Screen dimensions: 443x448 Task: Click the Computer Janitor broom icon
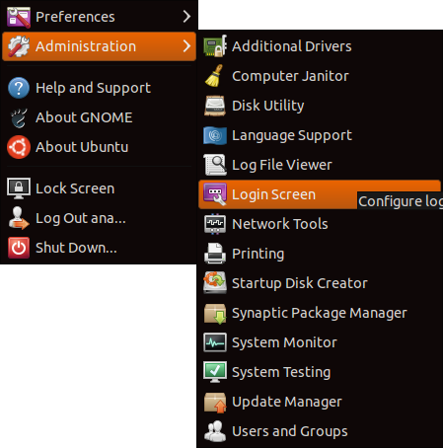214,76
